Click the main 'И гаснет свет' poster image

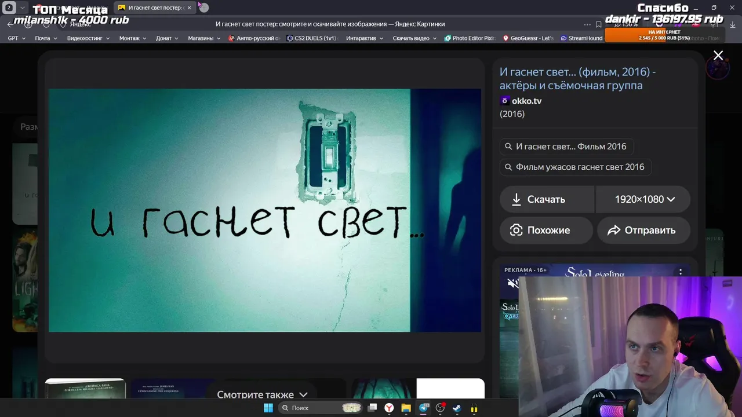[x=264, y=210]
